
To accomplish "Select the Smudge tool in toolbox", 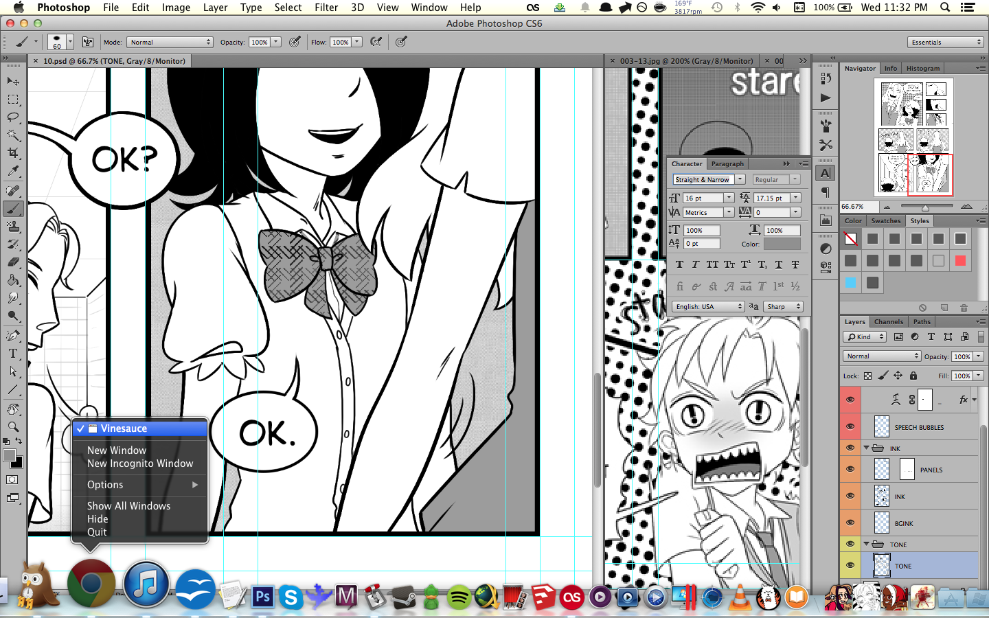I will [x=13, y=298].
